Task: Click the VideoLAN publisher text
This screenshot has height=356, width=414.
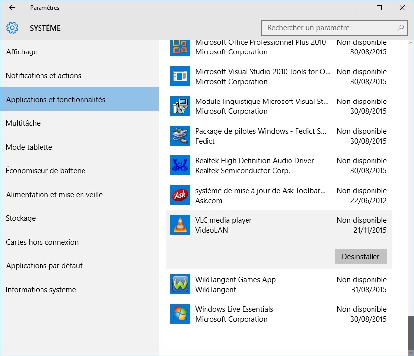Action: 211,230
